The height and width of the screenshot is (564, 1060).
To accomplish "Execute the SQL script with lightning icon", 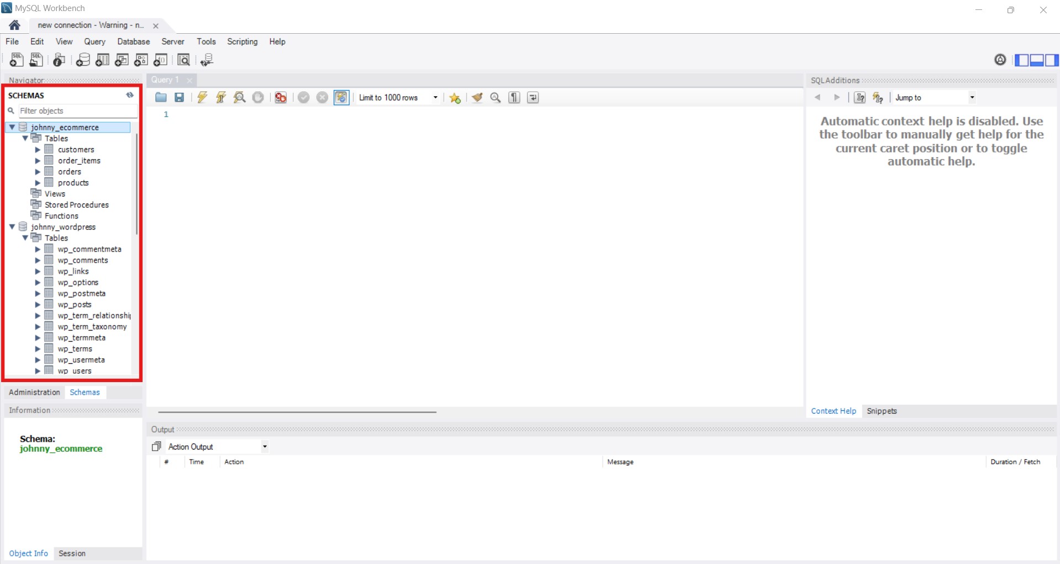I will [202, 98].
